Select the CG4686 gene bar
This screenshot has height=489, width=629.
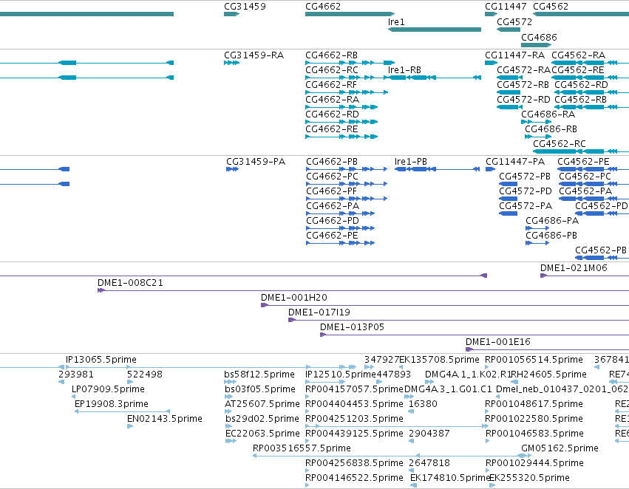537,45
